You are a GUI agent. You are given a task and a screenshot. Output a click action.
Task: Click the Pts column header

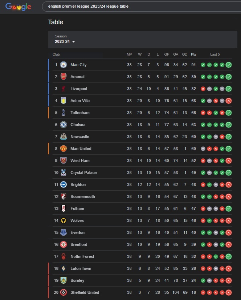pyautogui.click(x=193, y=54)
